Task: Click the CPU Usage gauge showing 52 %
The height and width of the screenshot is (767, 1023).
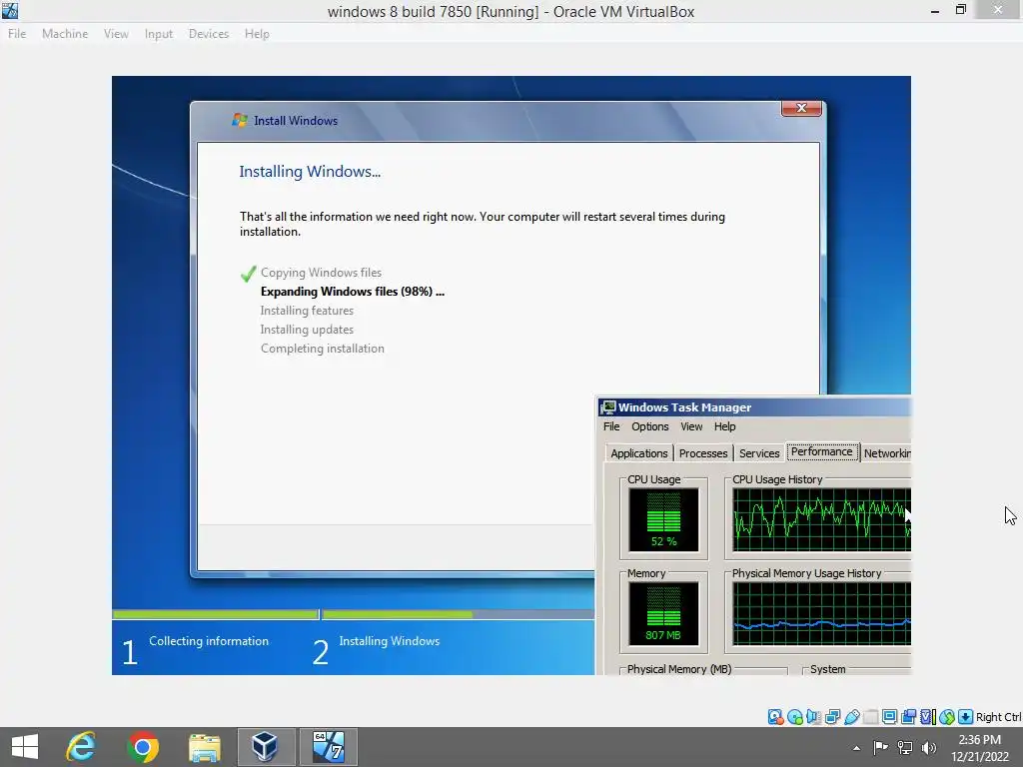Action: point(663,519)
